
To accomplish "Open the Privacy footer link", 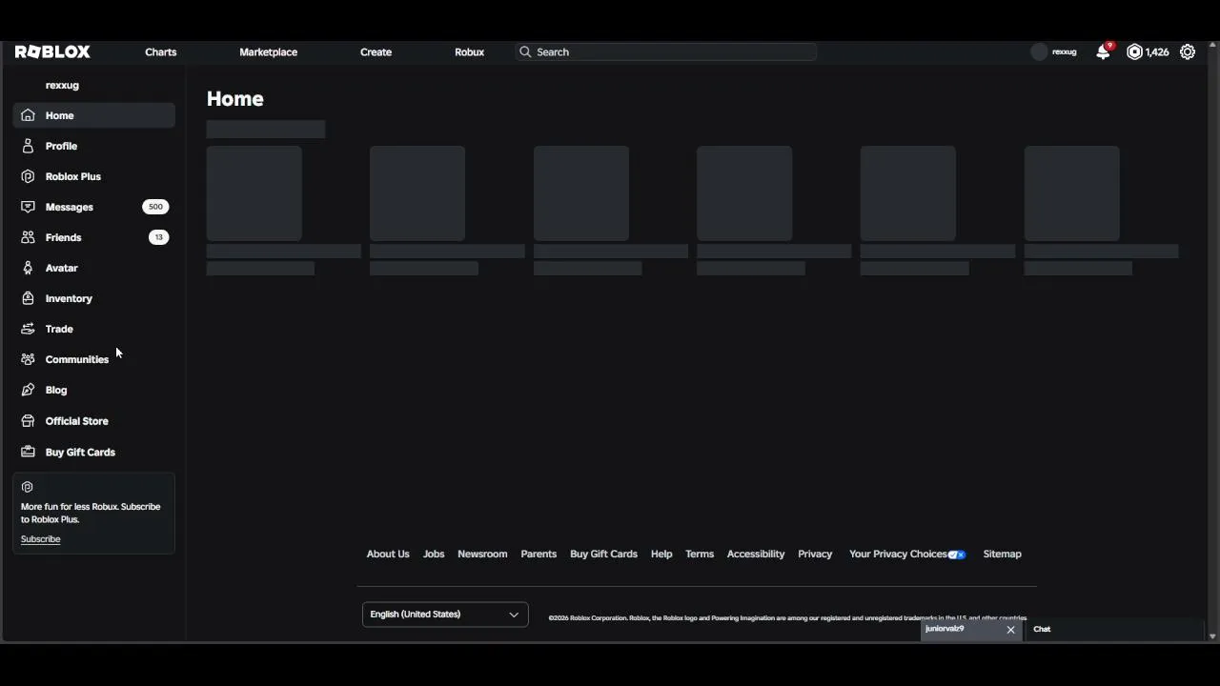I will click(815, 554).
